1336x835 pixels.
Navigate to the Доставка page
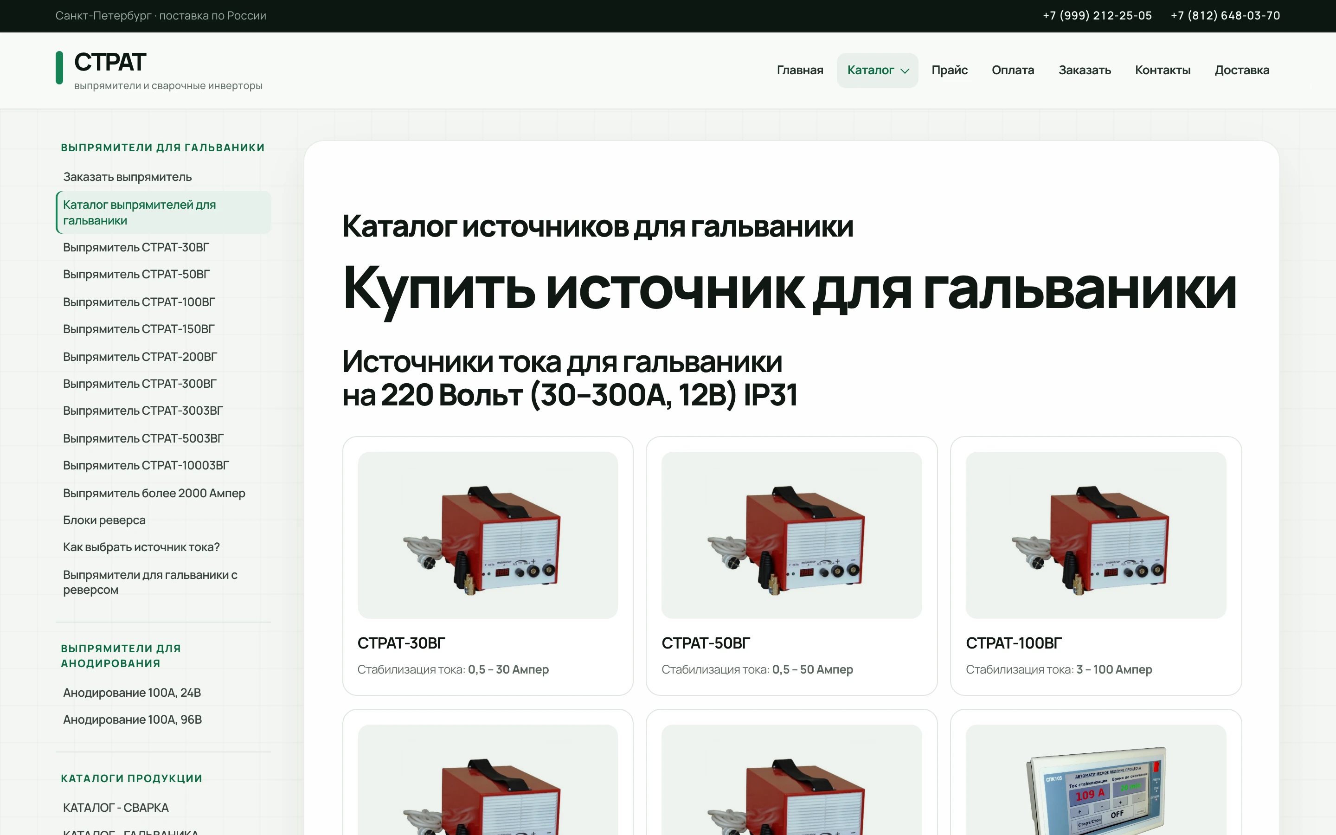[x=1241, y=70]
